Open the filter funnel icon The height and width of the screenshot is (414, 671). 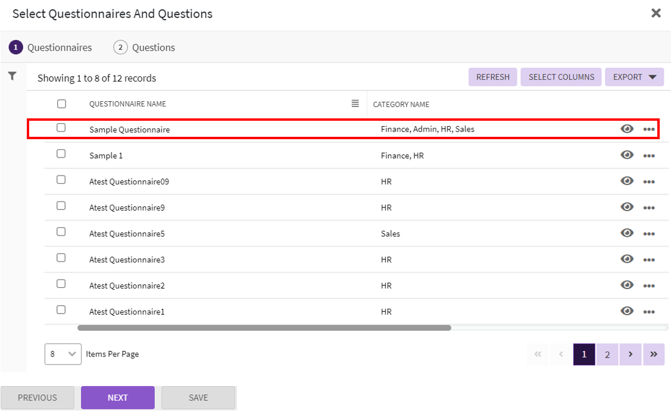coord(12,76)
